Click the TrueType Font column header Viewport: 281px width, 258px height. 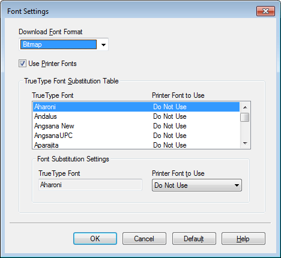click(53, 95)
